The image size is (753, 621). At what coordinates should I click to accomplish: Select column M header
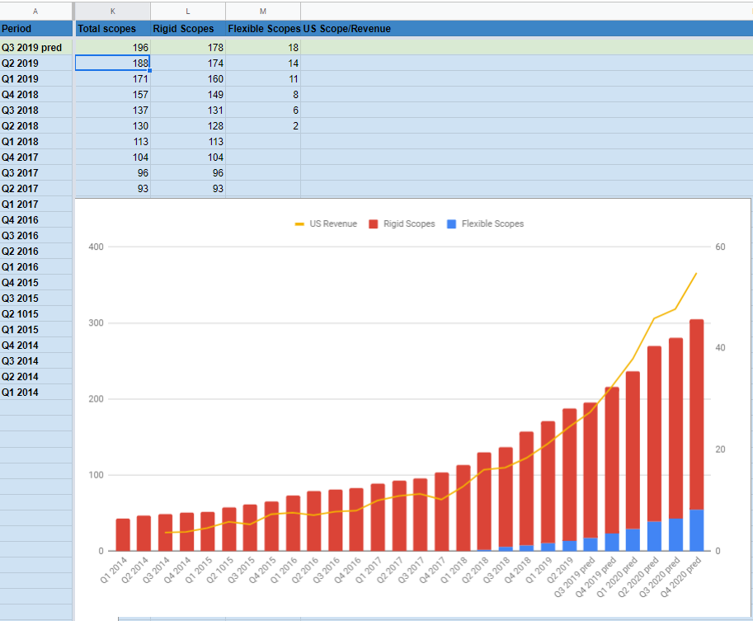coord(263,11)
